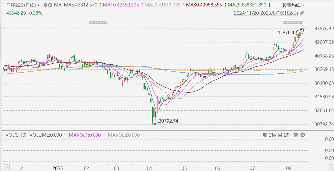Click the 36400.03 price axis label
The image size is (334, 171).
pos(324,83)
